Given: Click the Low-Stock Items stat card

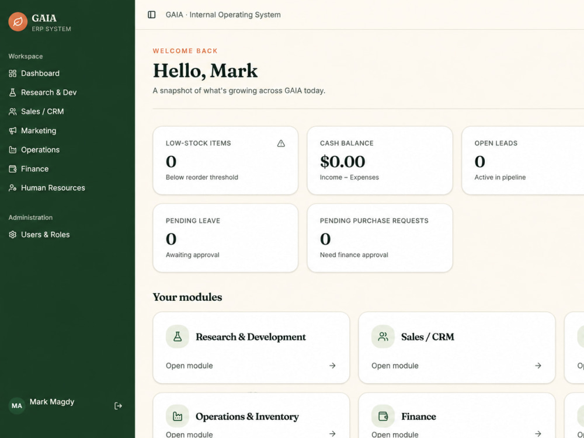Looking at the screenshot, I should pos(225,161).
